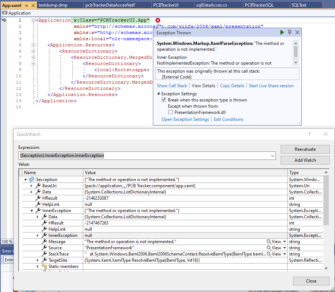Close the App.xaml tab
335x292 pixels.
33,5
